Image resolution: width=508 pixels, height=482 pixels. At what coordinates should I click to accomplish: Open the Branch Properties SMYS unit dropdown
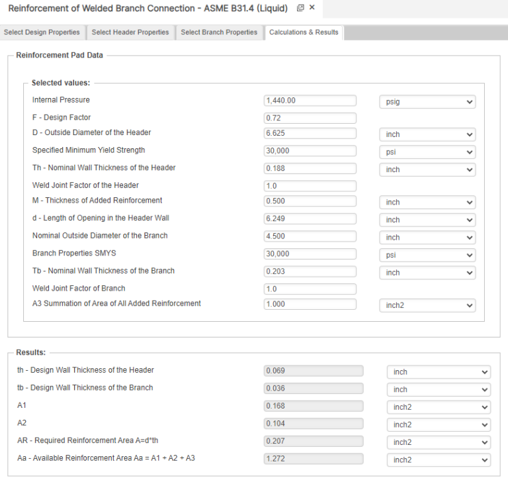click(427, 255)
